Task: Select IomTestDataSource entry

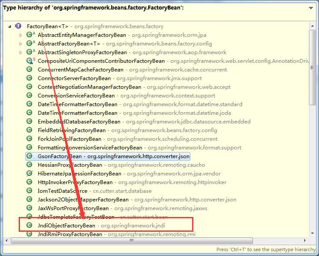Action: [x=95, y=191]
